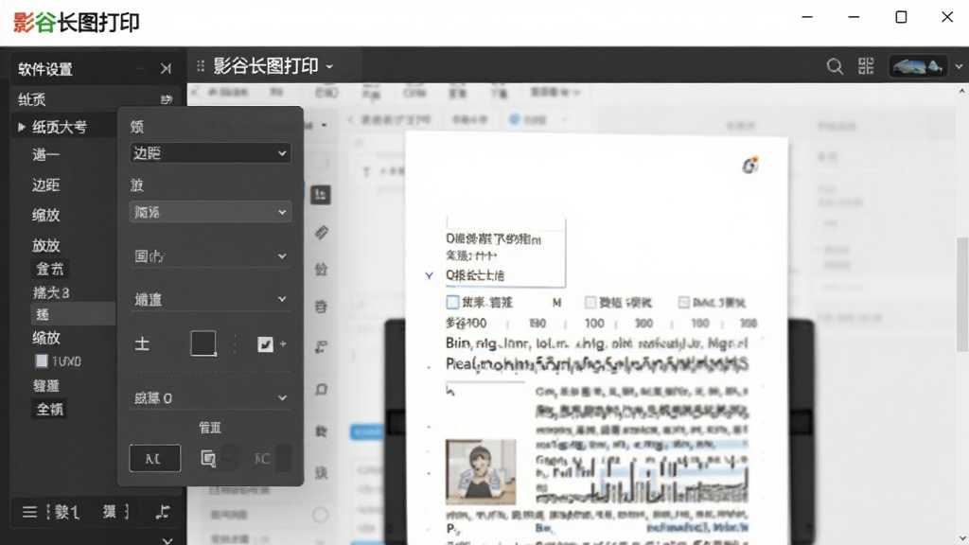The height and width of the screenshot is (545, 969).
Task: Open the second combo box under 旅
Action: pos(210,212)
